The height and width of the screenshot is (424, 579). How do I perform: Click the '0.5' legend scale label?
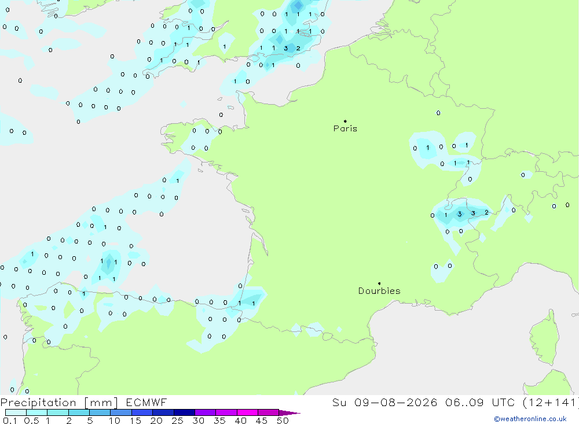(x=31, y=421)
